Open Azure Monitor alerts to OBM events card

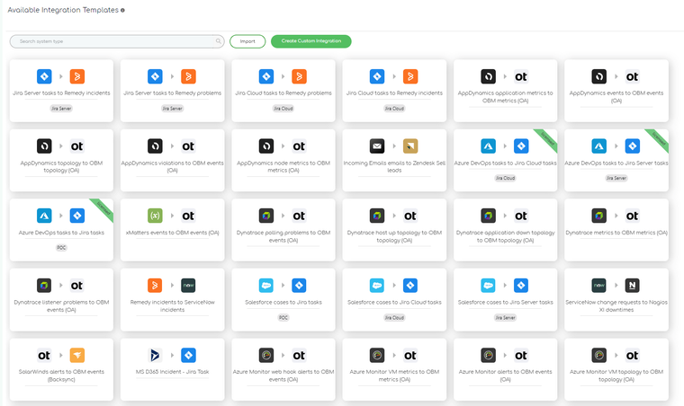(x=506, y=369)
